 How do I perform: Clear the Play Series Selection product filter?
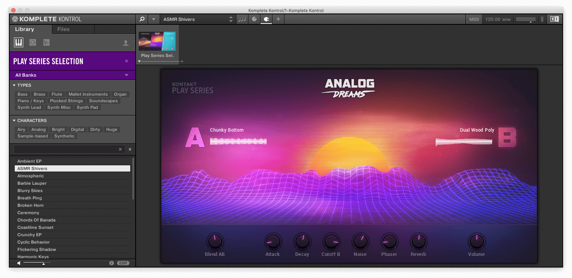coord(126,61)
